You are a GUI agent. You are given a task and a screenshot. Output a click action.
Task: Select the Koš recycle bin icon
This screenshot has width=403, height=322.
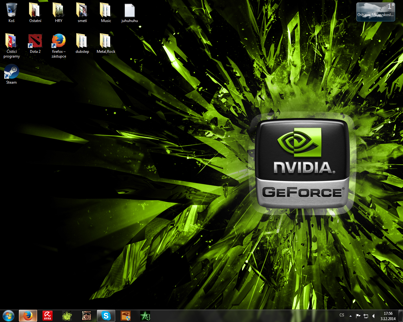tap(12, 13)
